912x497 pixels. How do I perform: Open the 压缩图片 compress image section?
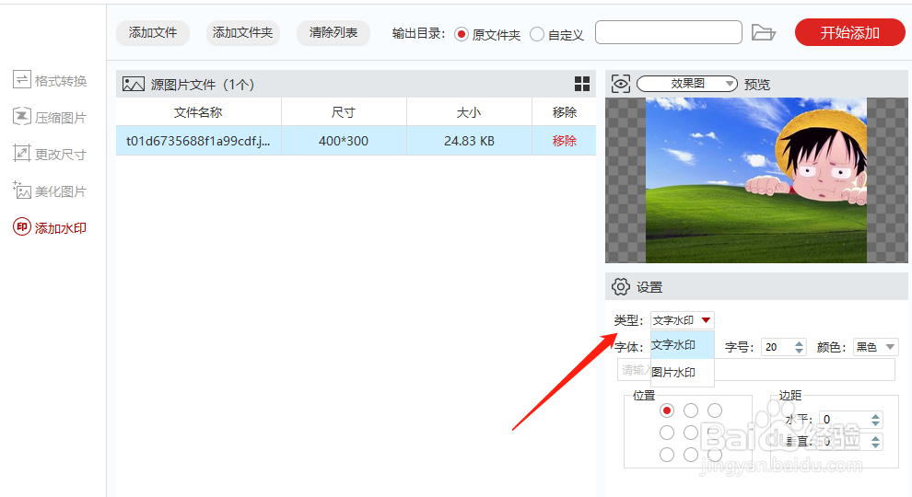click(50, 118)
